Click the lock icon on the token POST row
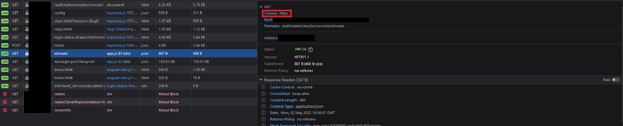Screen dimensions: 623x126 point(27,45)
